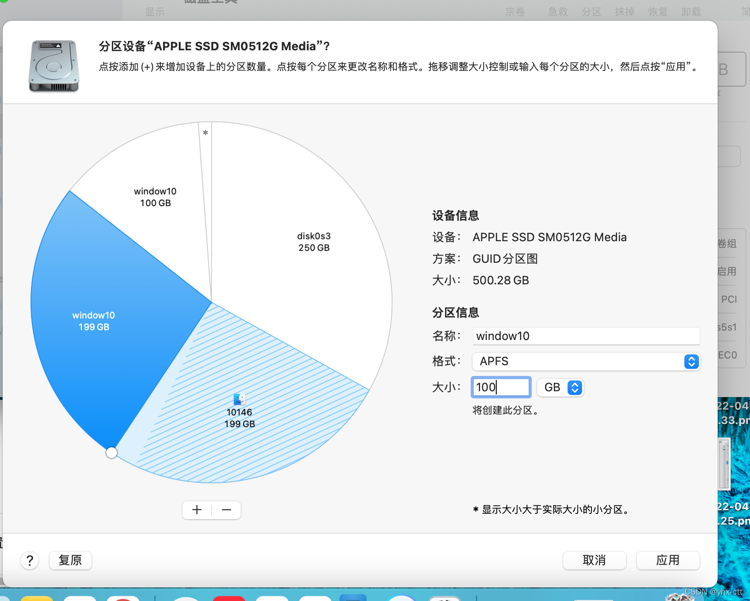Screen dimensions: 750x601
Task: Click 宗卷 in the background toolbar
Action: point(515,12)
